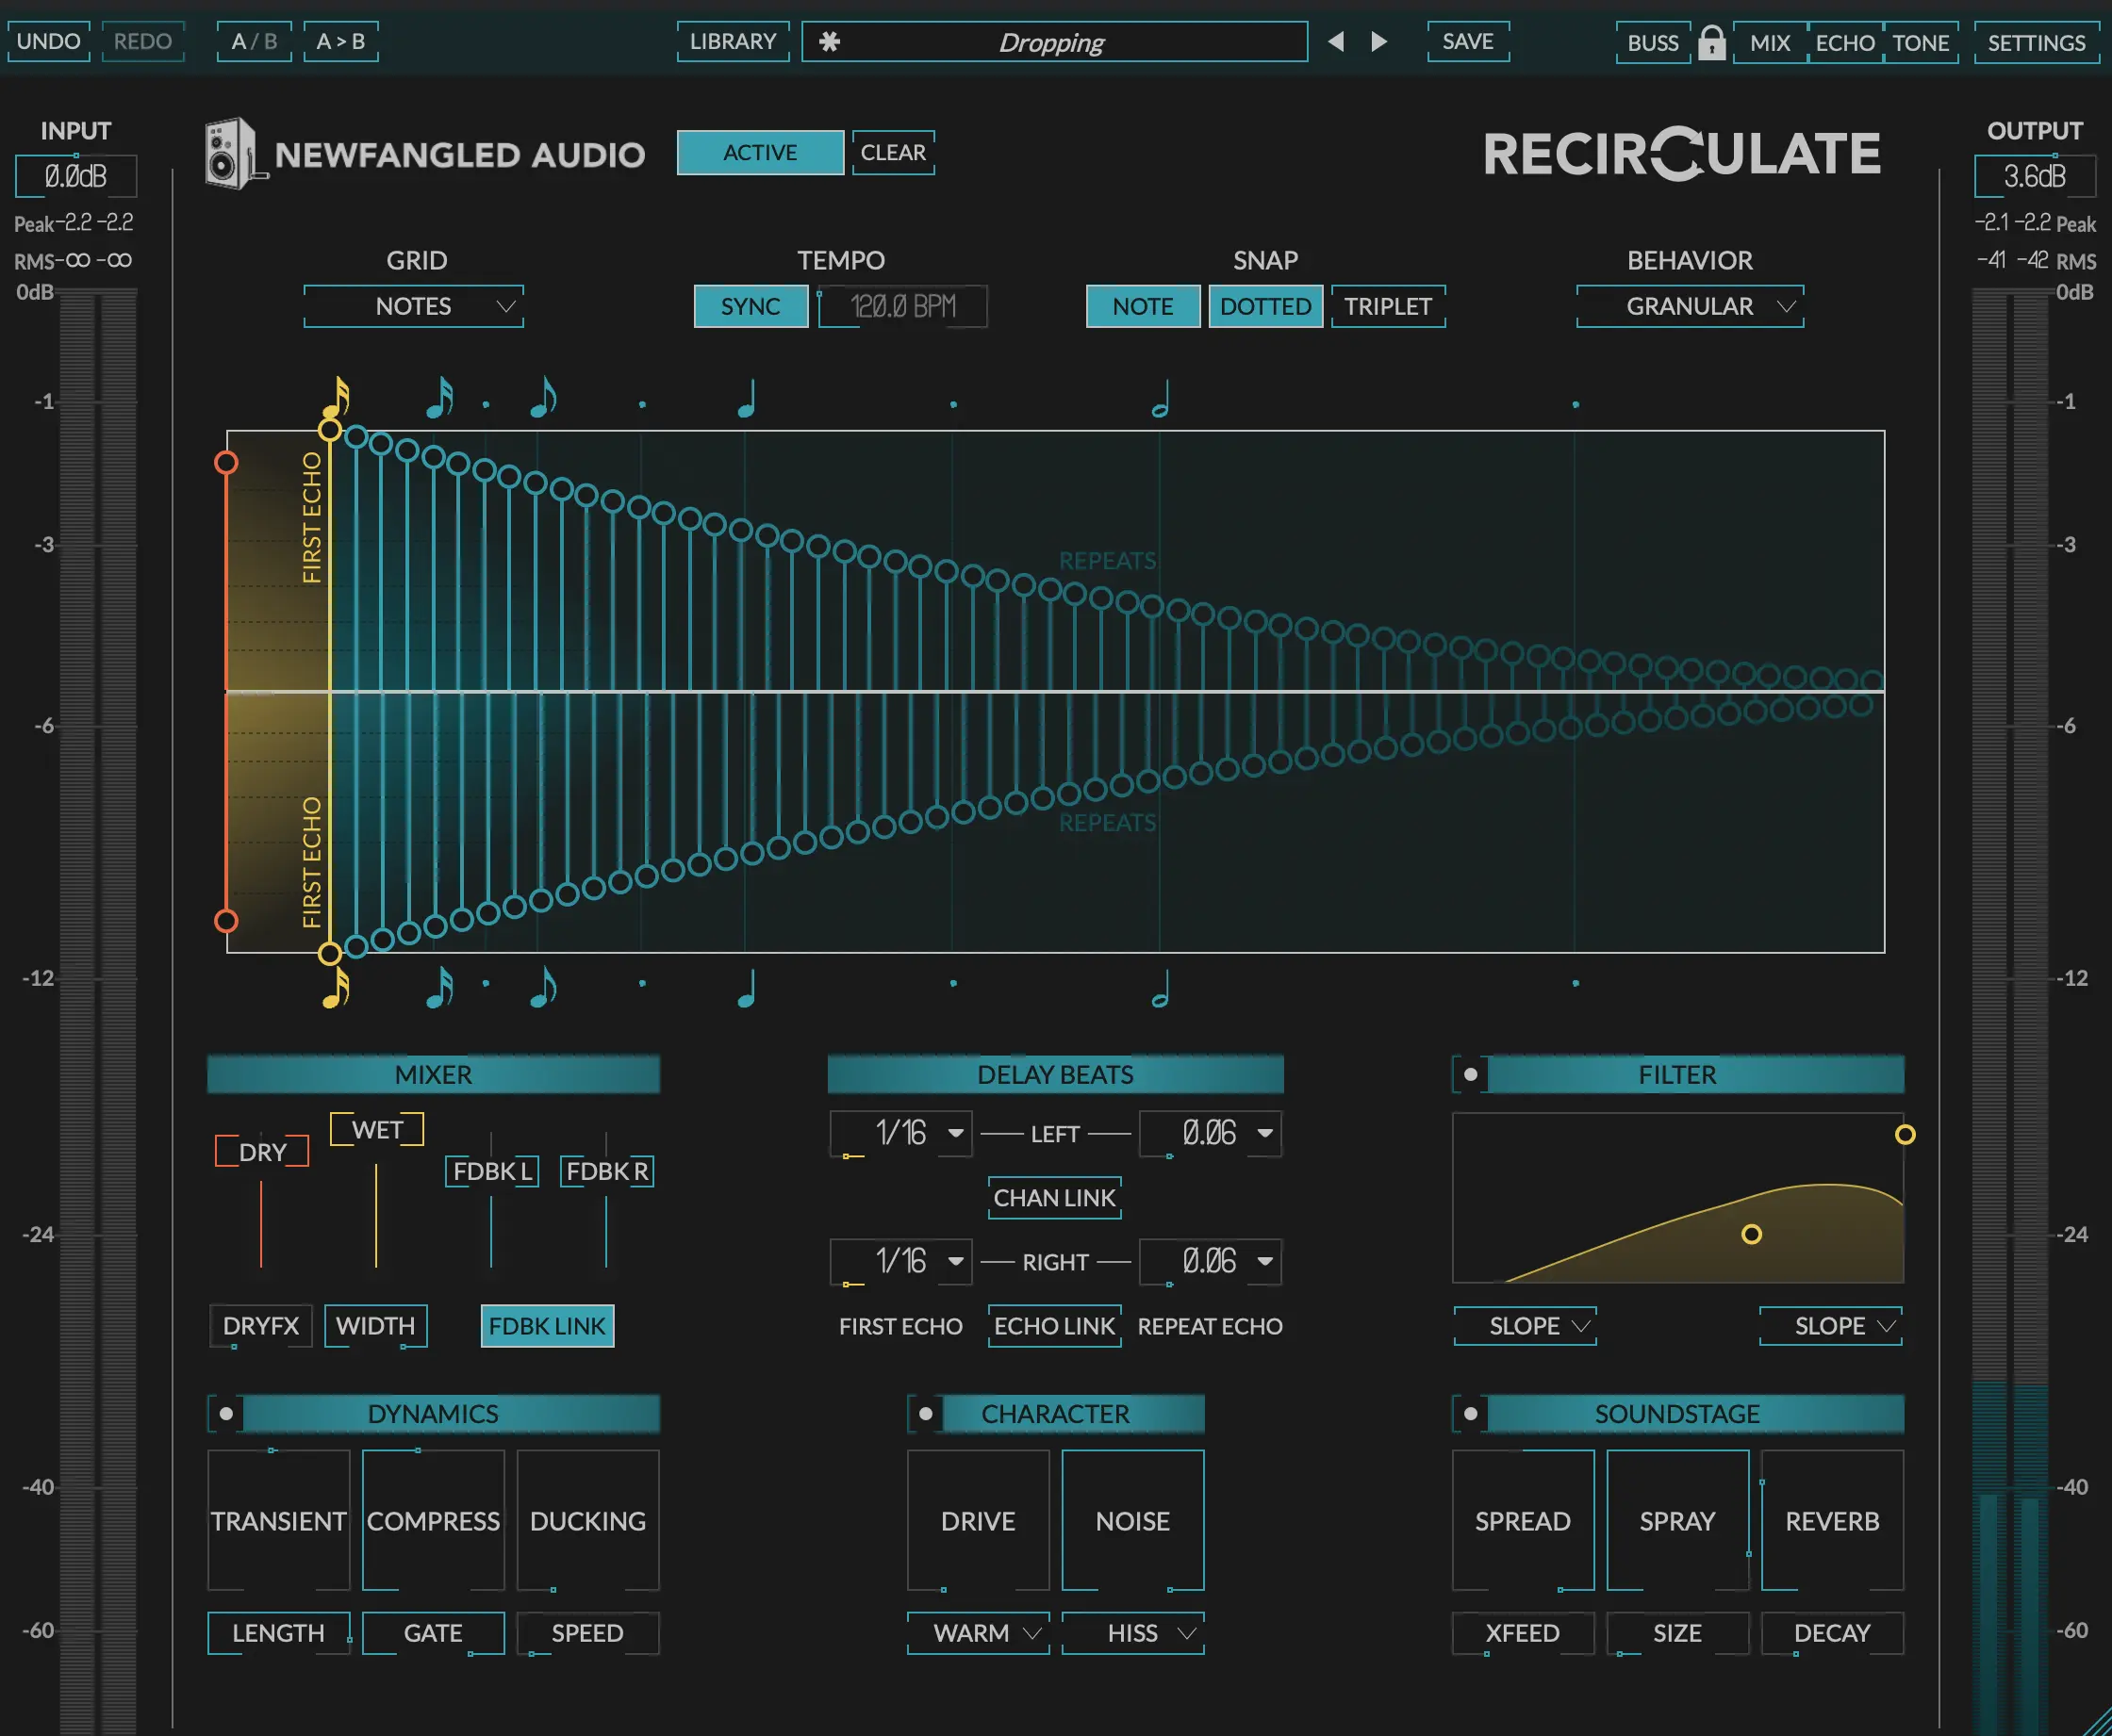Click the lock icon next to BUSS
Image resolution: width=2112 pixels, height=1736 pixels.
(1713, 42)
